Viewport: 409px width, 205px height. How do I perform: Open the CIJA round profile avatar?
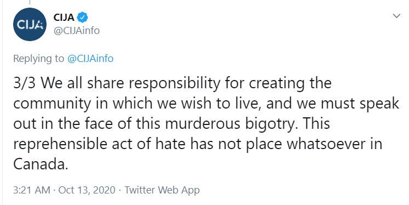(x=30, y=24)
